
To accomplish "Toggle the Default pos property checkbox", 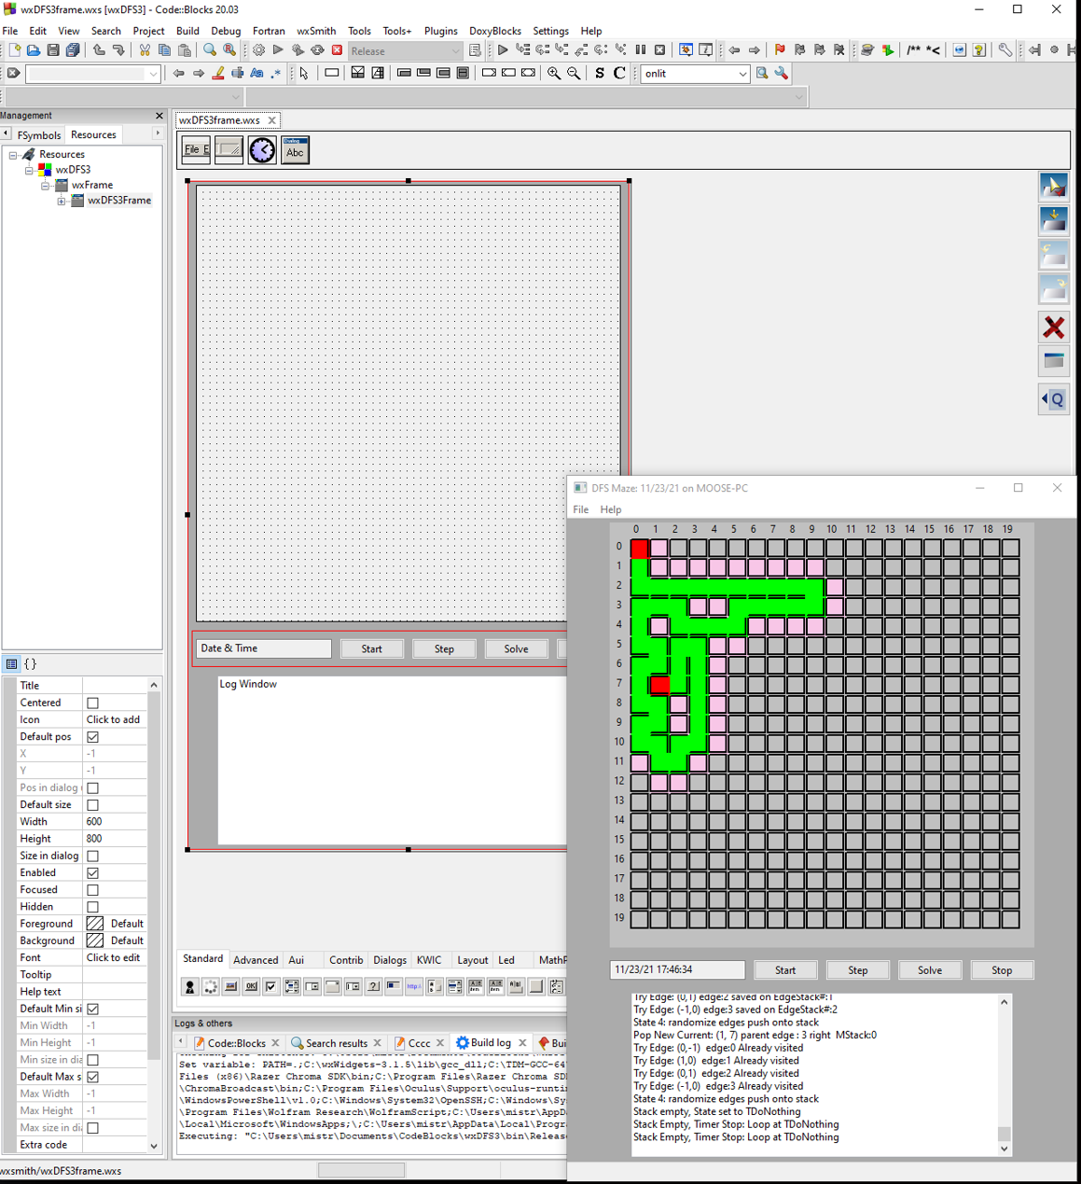I will 91,736.
